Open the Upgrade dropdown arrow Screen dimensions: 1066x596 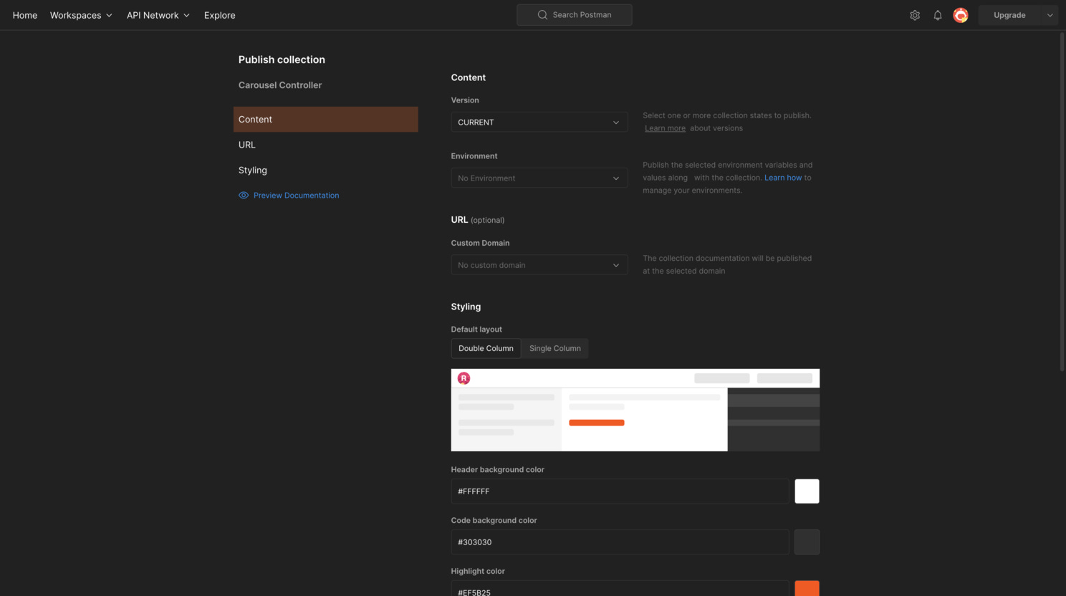(x=1050, y=15)
